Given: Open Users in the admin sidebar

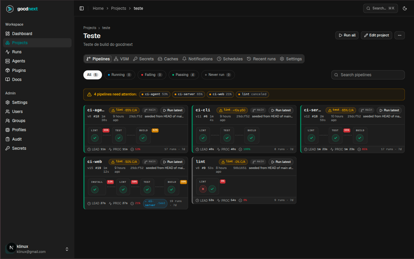Looking at the screenshot, I should point(37,112).
